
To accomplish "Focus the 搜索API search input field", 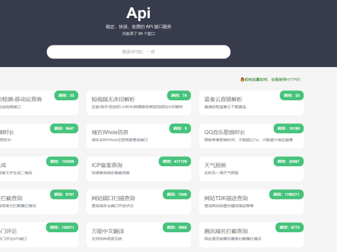I will (x=139, y=52).
